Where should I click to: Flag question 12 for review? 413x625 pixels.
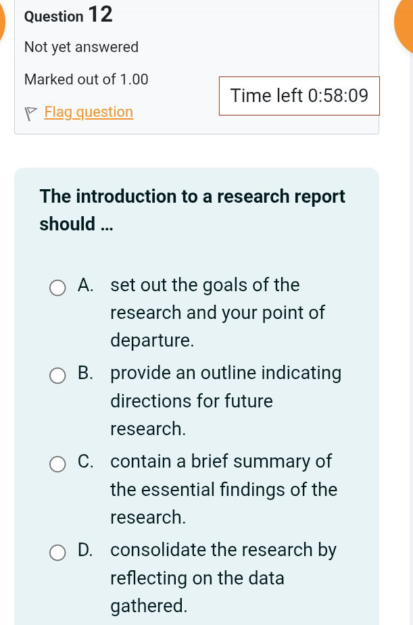pos(88,111)
